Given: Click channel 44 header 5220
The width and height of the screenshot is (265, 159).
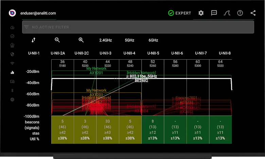Looking at the screenshot, I should coord(107,63).
